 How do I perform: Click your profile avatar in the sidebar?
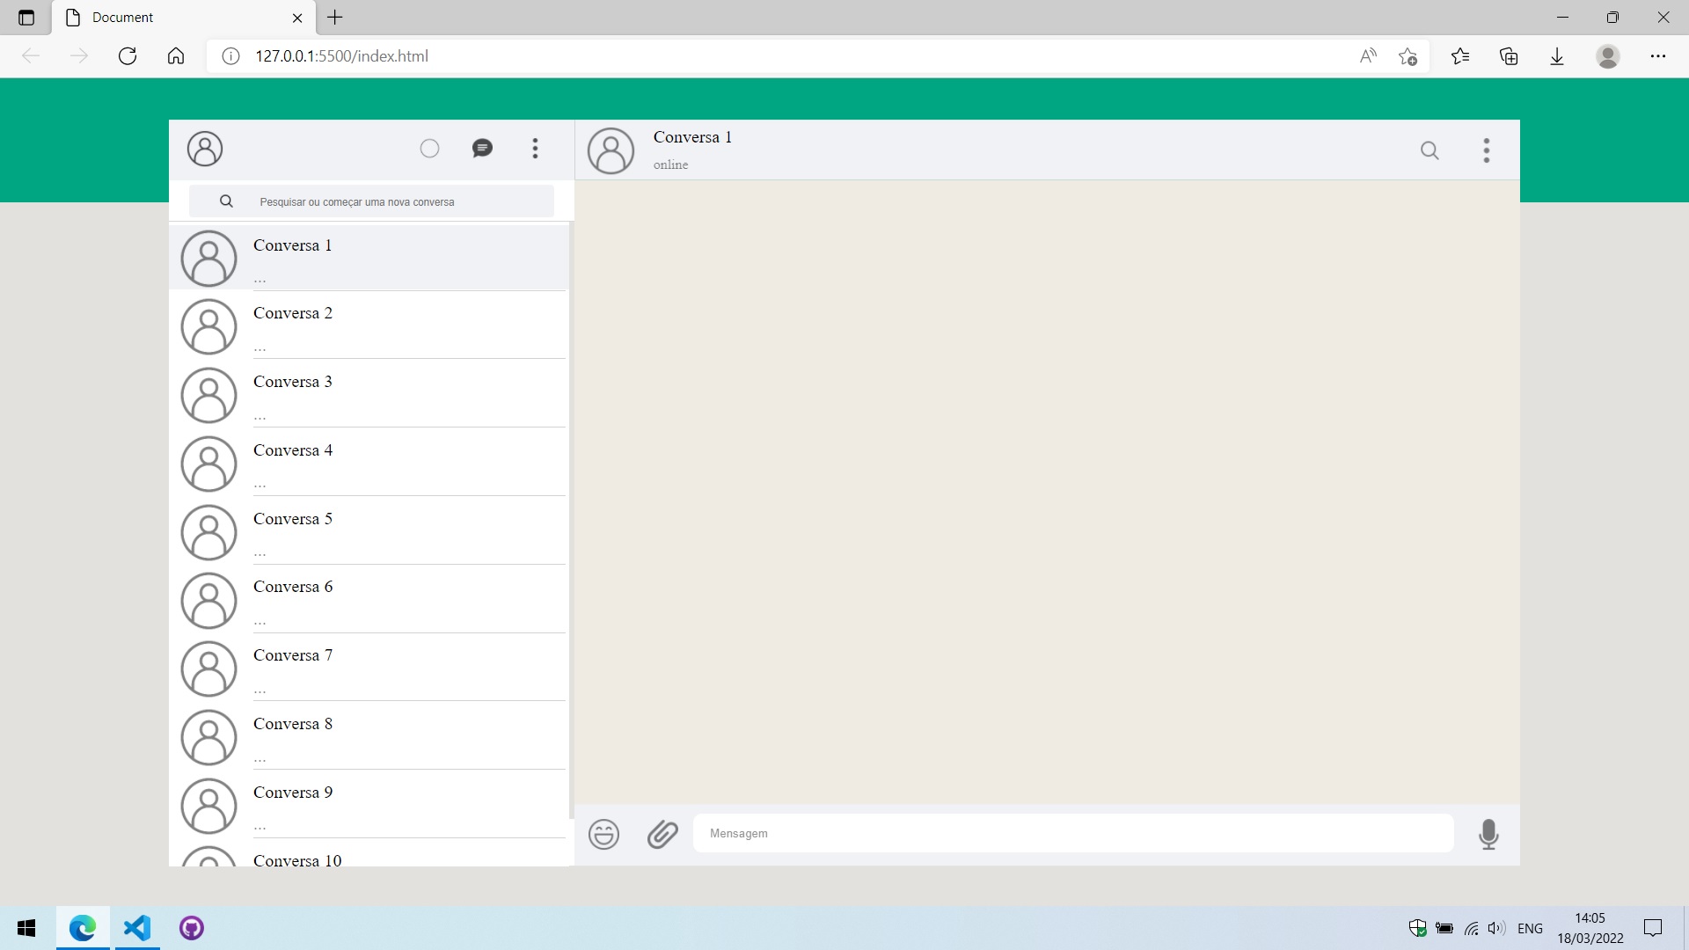point(205,148)
